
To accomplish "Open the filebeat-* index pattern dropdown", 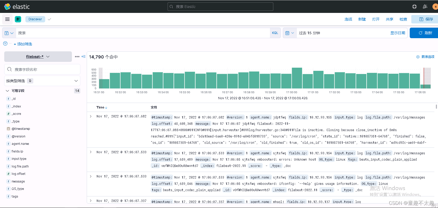I will (38, 57).
